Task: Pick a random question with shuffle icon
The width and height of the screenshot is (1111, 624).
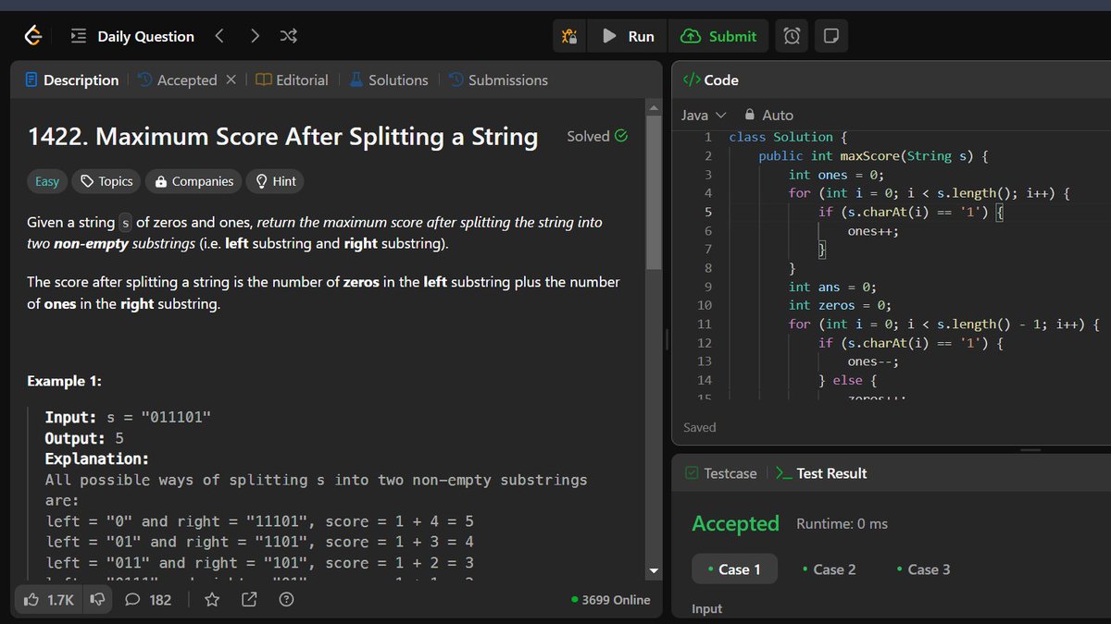Action: 289,36
